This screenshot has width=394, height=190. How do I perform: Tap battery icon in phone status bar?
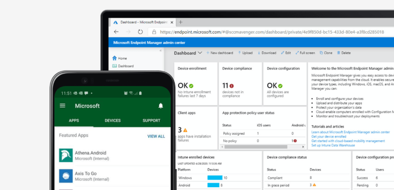tap(140, 93)
